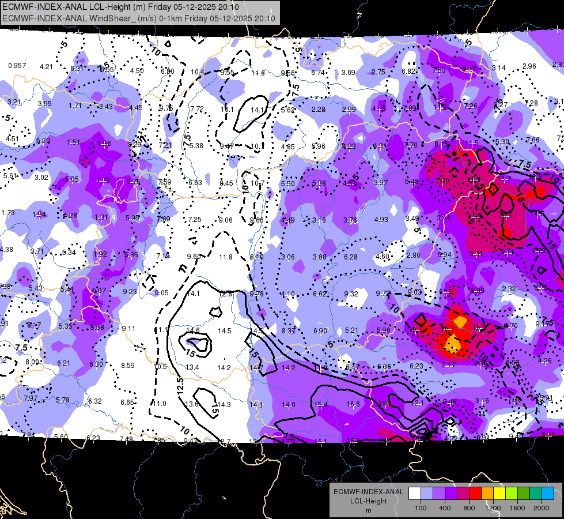564x519 pixels.
Task: Click the wind shear value 4.93
Action: [x=381, y=219]
